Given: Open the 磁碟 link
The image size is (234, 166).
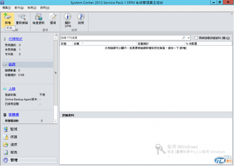Looking at the screenshot, I should tap(12, 64).
